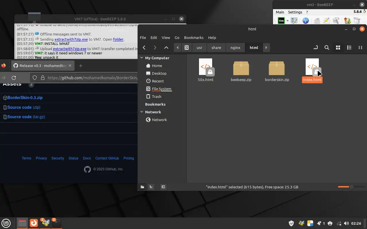This screenshot has height=229, width=367.
Task: Switch to compact view
Action: 360,48
